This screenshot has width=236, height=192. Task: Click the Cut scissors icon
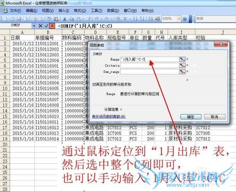click(x=65, y=19)
